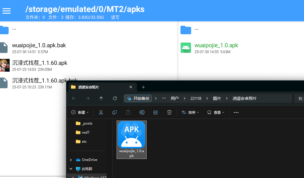Cut the file with the scissors icon
Viewport: 304px width, 178px height.
pos(101,112)
